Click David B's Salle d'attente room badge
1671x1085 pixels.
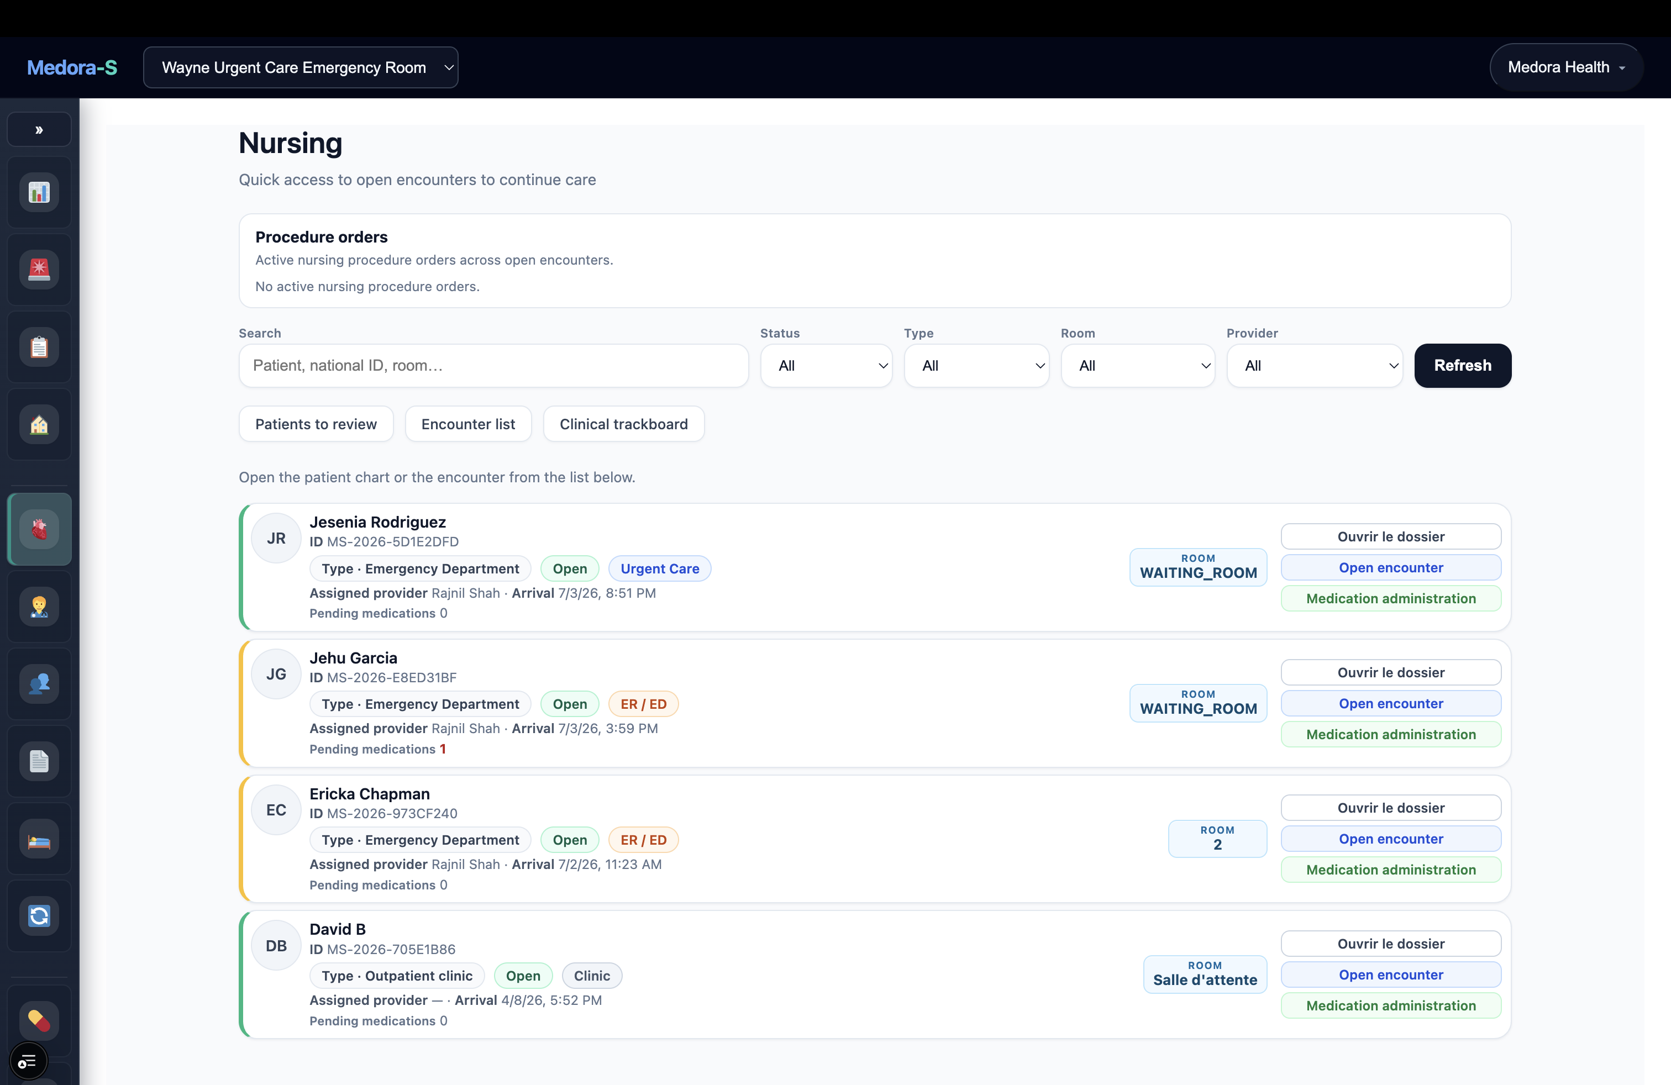pos(1205,974)
